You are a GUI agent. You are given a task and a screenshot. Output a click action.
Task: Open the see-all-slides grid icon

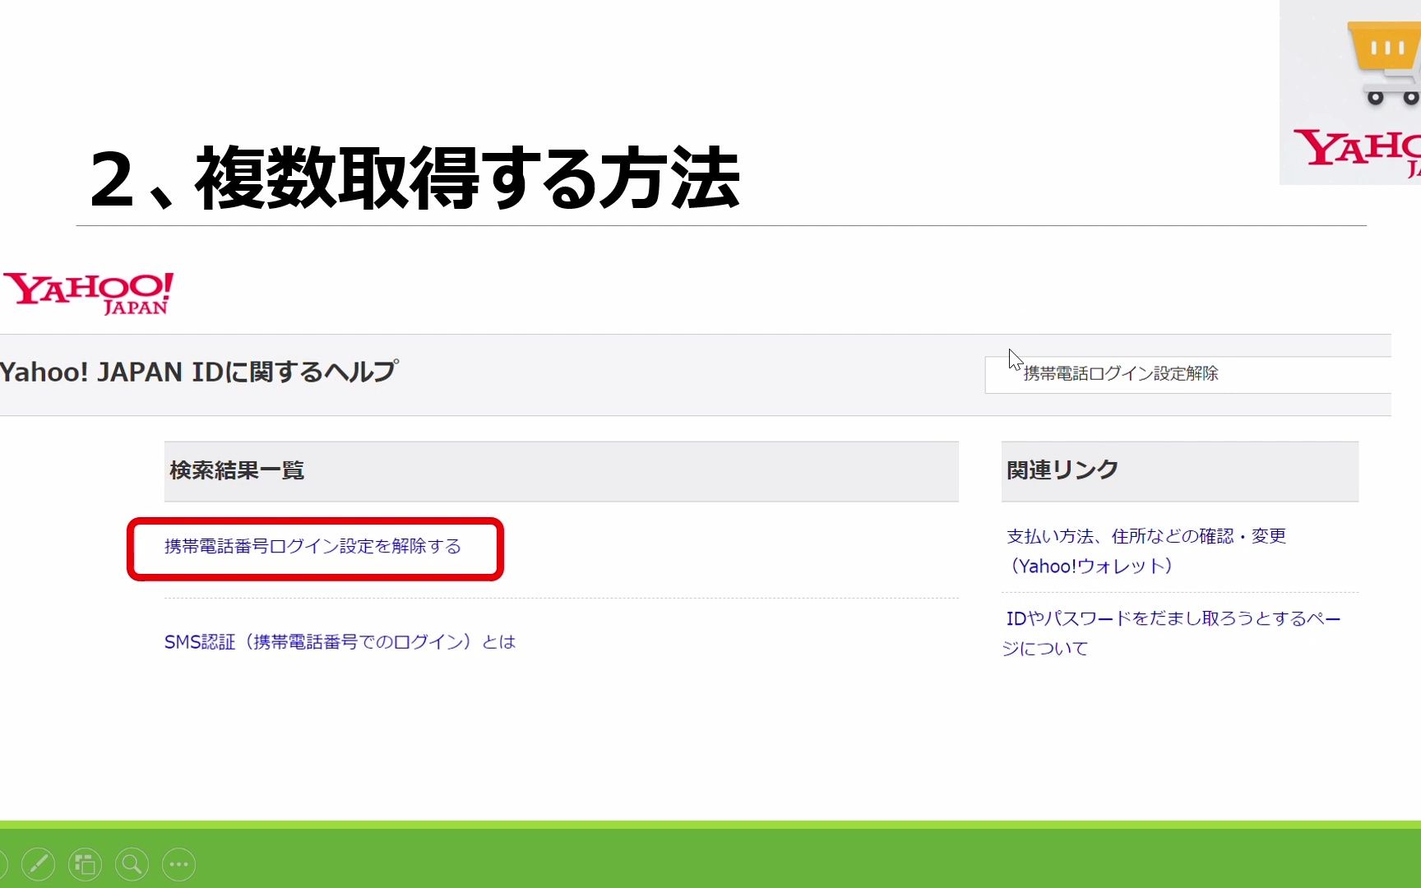pyautogui.click(x=85, y=864)
